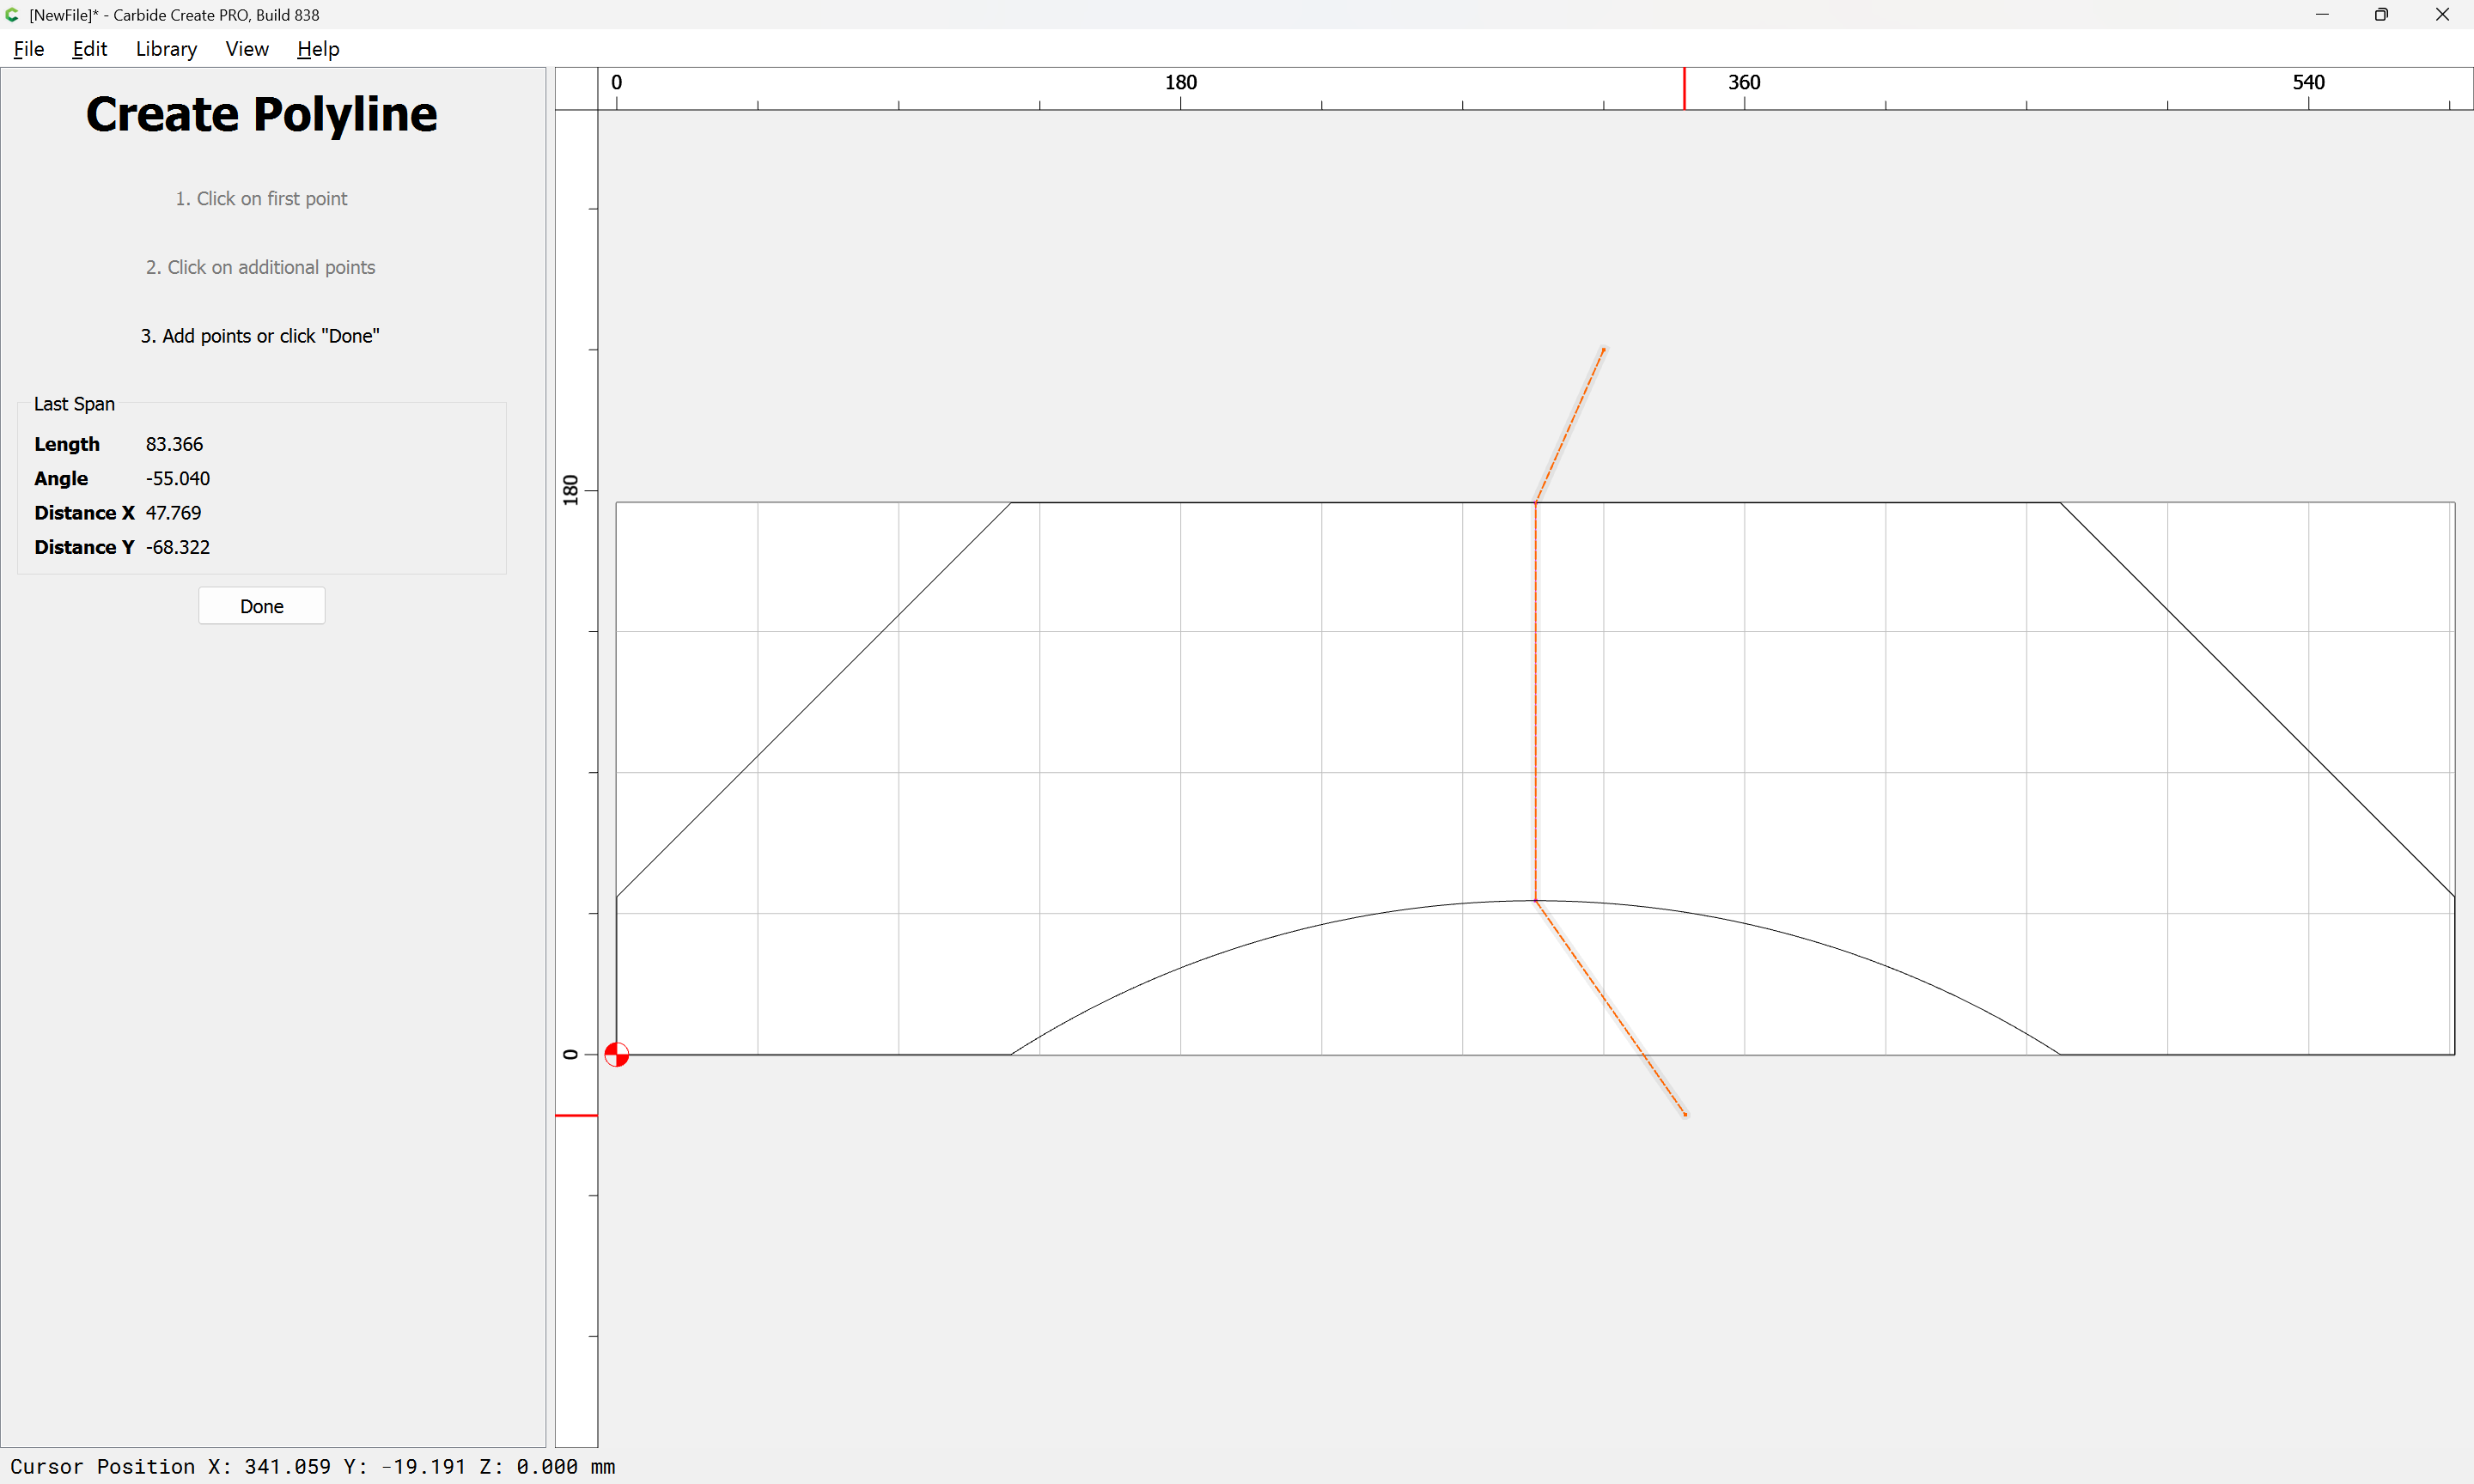The height and width of the screenshot is (1484, 2474).
Task: Click the Length value 83.366
Action: click(174, 444)
